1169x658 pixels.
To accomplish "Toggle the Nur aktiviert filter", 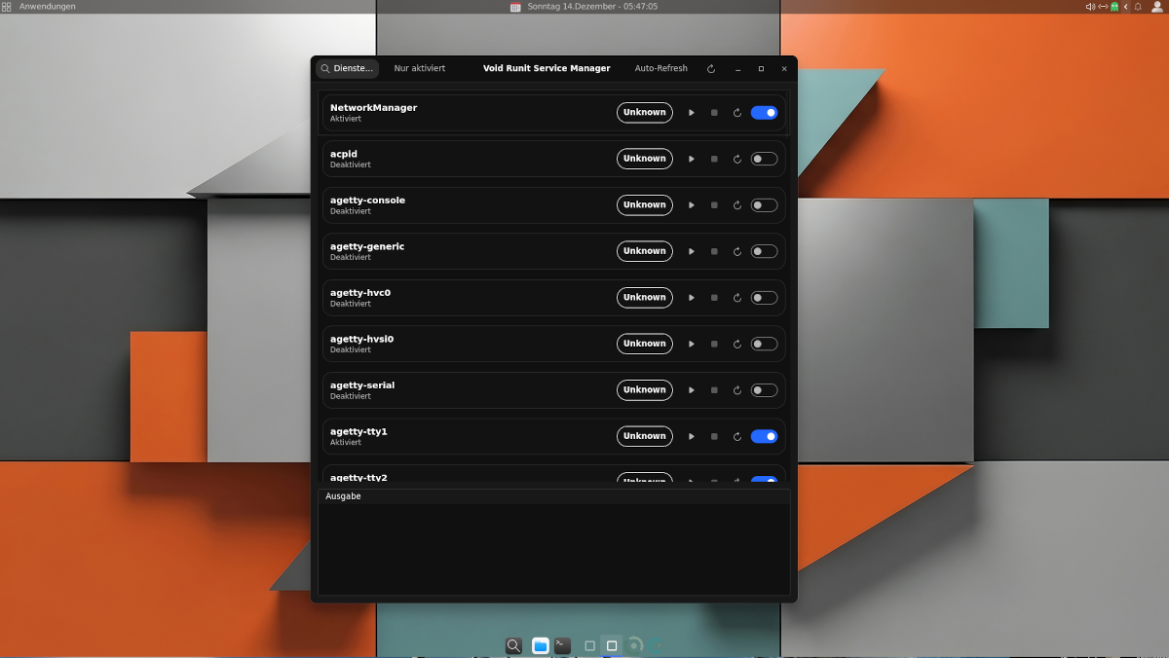I will (420, 69).
